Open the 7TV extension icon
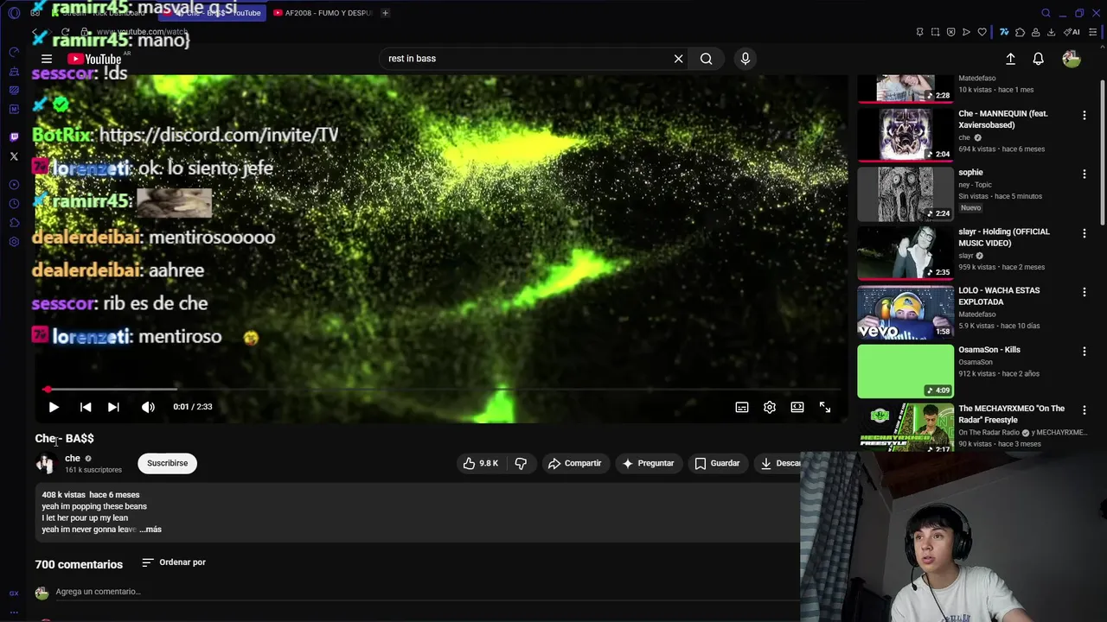Screen dimensions: 1107x622 [x=1004, y=32]
